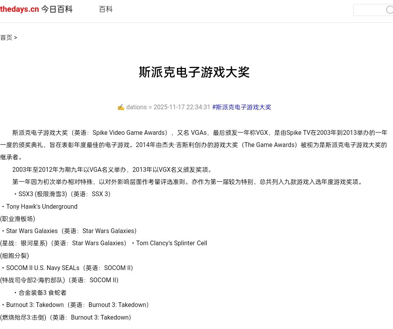Click the Tom Clancy's Splinter Cell entry
Image resolution: width=393 pixels, height=329 pixels.
coord(169,243)
